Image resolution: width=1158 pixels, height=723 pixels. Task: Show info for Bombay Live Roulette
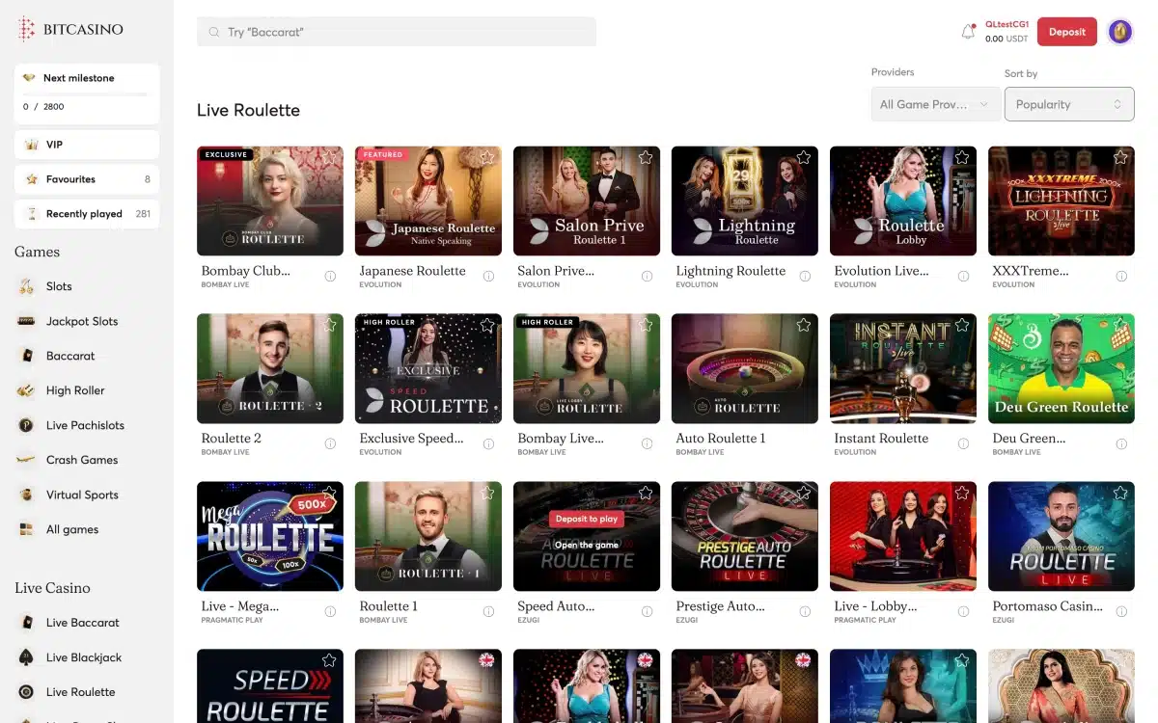[647, 444]
